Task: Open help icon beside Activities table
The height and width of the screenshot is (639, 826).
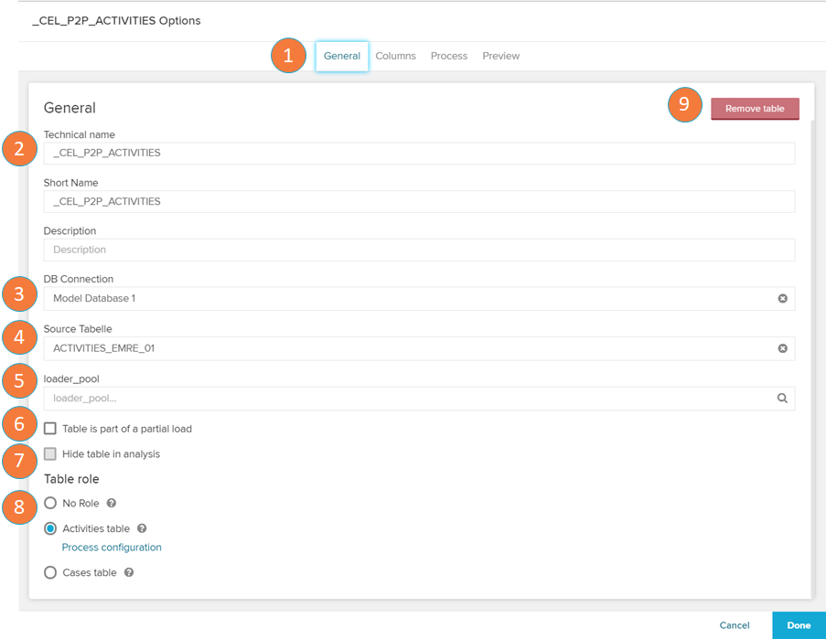Action: pos(142,528)
